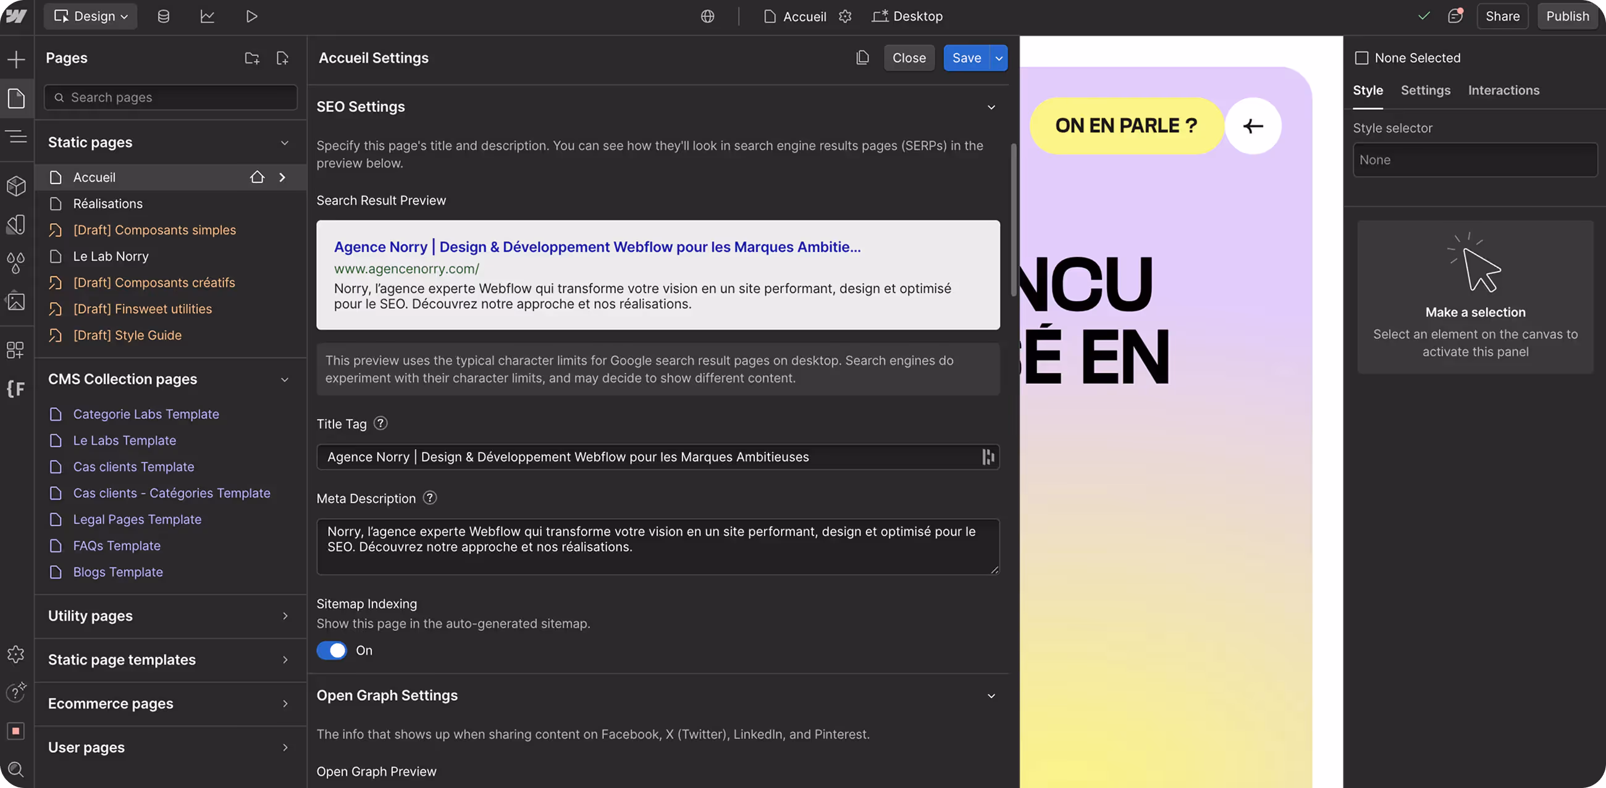Switch to the Settings tab in right panel
The height and width of the screenshot is (788, 1606).
1425,90
